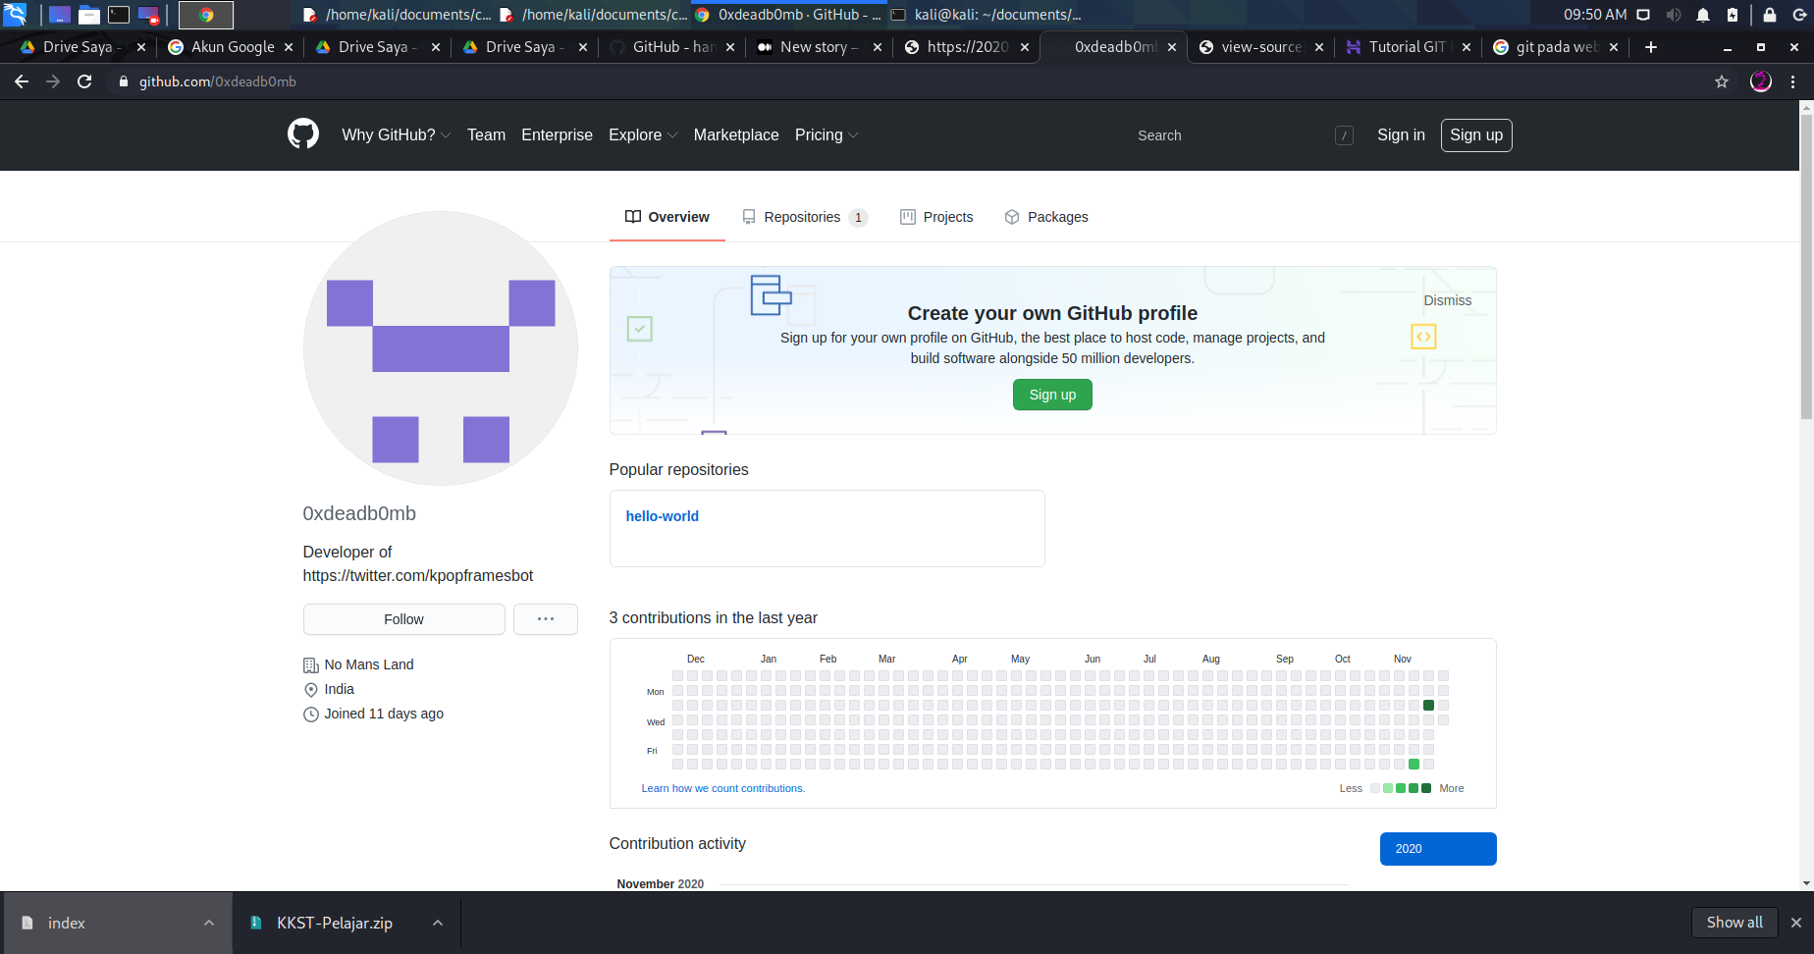
Task: Open the hello-world repository
Action: click(663, 516)
